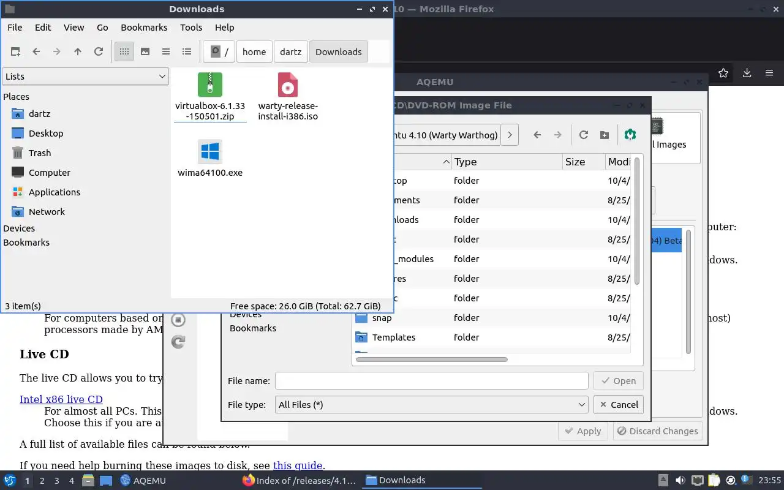This screenshot has width=784, height=490.
Task: Click the AQEMU stop toolbar icon
Action: pyautogui.click(x=178, y=320)
